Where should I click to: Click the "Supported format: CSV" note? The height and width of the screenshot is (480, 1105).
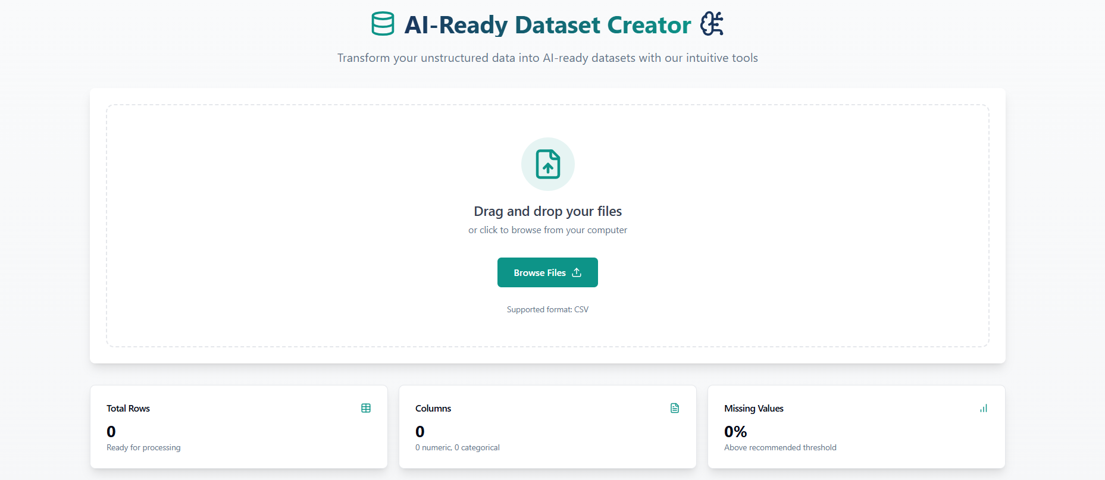click(547, 309)
